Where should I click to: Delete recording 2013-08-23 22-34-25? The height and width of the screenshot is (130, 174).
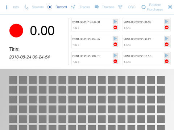115,44
